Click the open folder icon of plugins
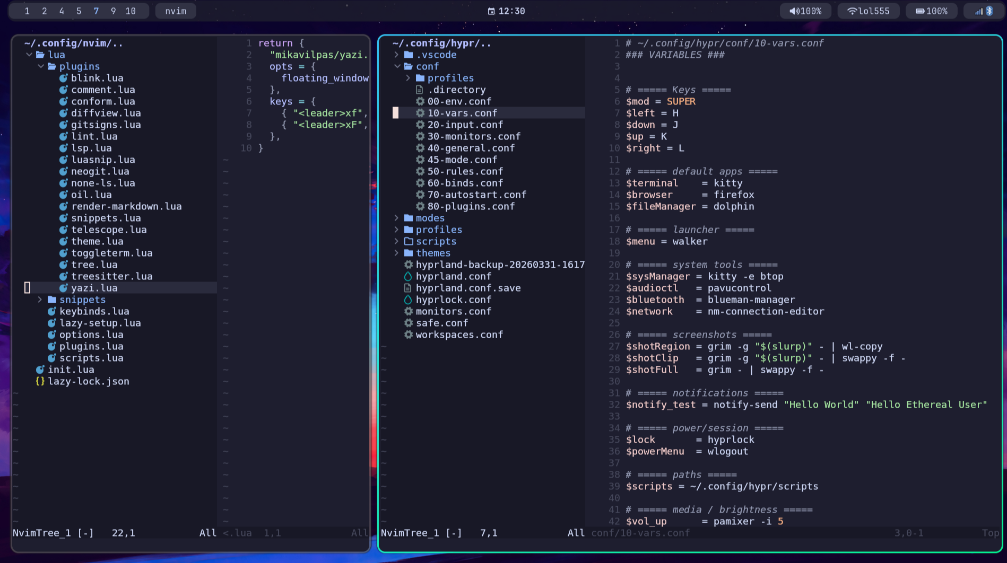 point(52,66)
